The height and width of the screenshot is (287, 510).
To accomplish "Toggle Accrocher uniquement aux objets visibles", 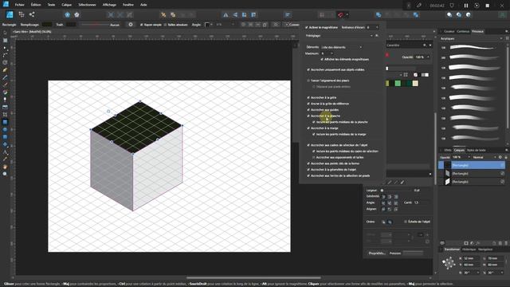I will [308, 69].
